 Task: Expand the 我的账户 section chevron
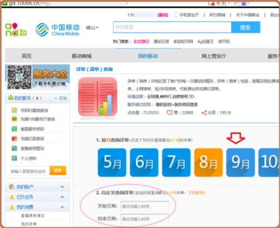pos(62,187)
